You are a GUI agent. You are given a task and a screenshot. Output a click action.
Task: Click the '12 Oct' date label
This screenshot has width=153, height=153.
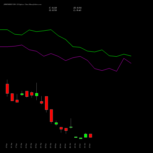[x=75, y=146]
